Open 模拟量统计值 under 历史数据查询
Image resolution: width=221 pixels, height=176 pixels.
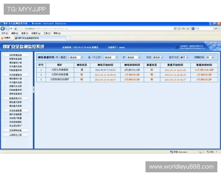pyautogui.click(x=15, y=78)
